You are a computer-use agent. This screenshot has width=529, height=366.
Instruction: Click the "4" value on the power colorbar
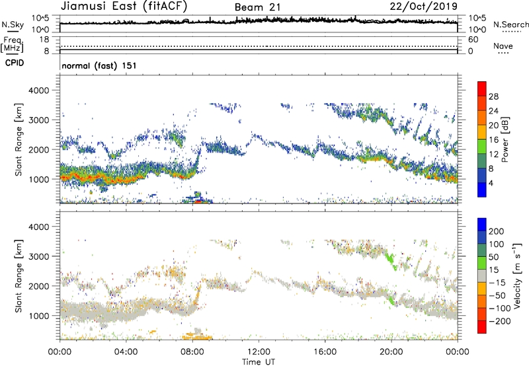[x=491, y=183]
